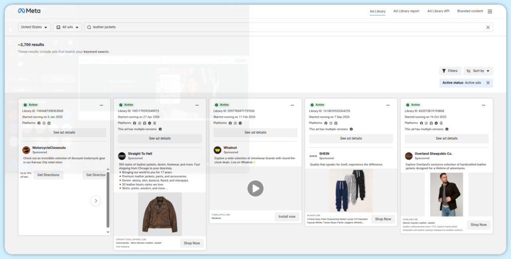Viewport: 511px width, 259px height.
Task: Open the Overland suede jacket model image
Action: 447,195
